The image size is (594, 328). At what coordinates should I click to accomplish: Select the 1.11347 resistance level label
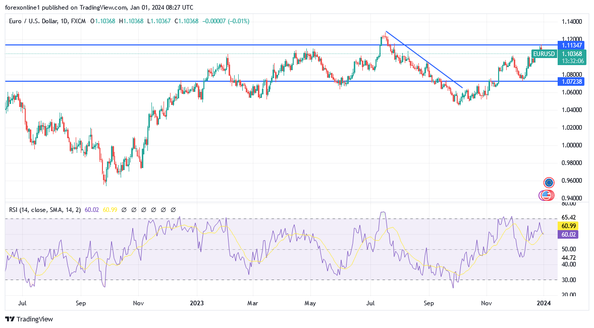[x=571, y=45]
